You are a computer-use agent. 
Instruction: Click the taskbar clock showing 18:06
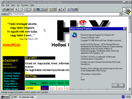pyautogui.click(x=128, y=97)
